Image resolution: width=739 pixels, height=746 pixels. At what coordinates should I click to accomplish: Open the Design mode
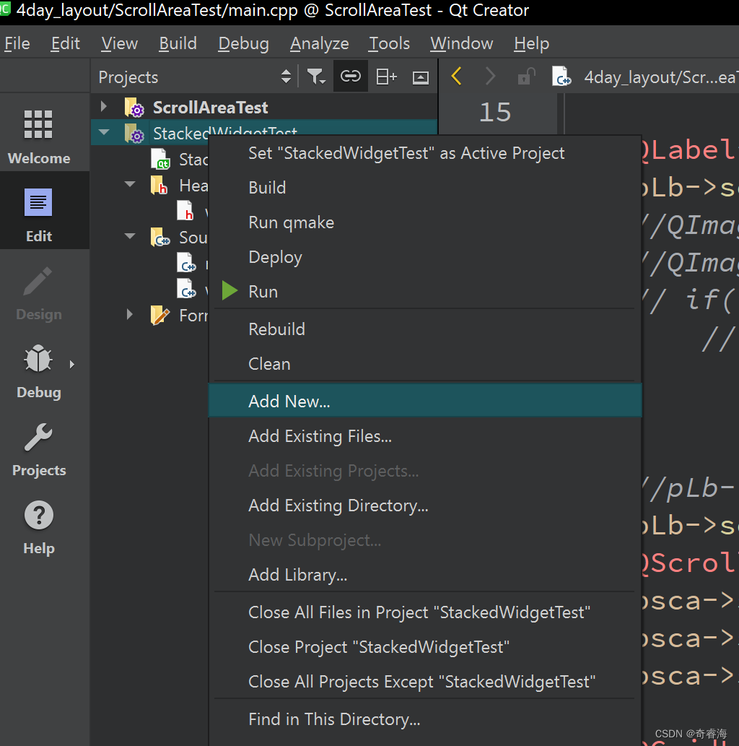coord(39,292)
